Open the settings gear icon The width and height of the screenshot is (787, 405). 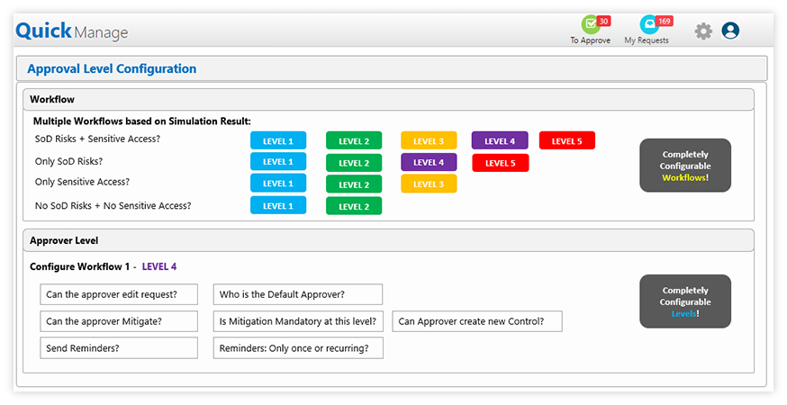point(703,31)
